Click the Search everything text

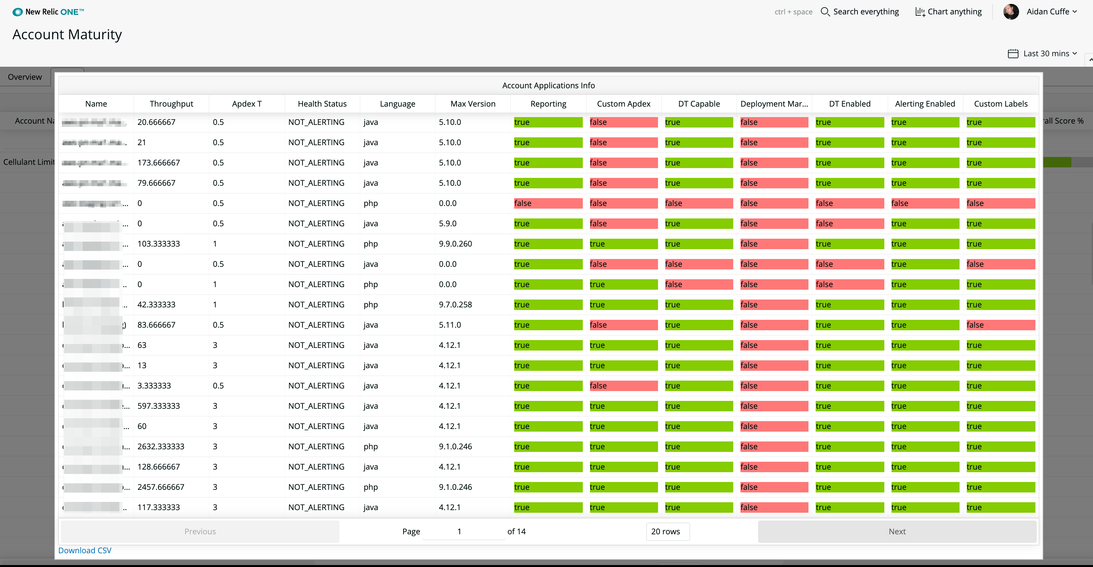(x=866, y=12)
